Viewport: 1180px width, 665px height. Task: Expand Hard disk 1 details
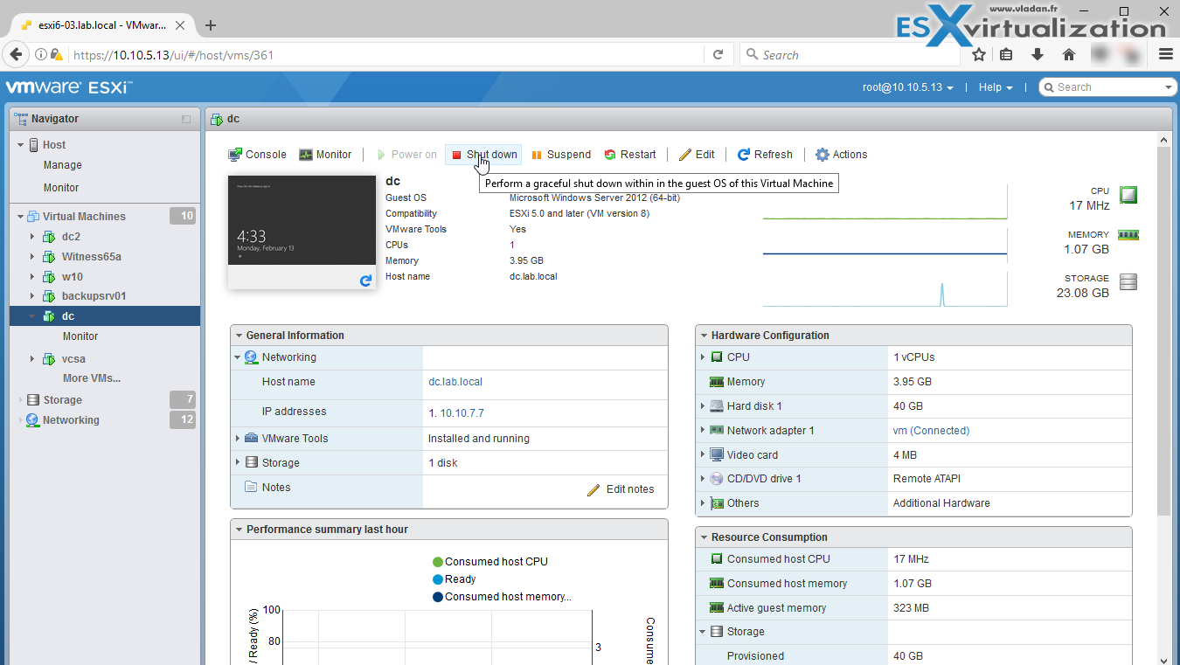tap(704, 405)
